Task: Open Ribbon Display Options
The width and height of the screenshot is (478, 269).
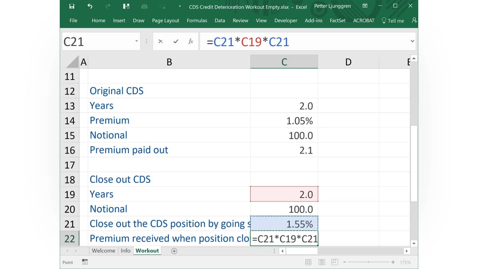Action: click(x=365, y=6)
